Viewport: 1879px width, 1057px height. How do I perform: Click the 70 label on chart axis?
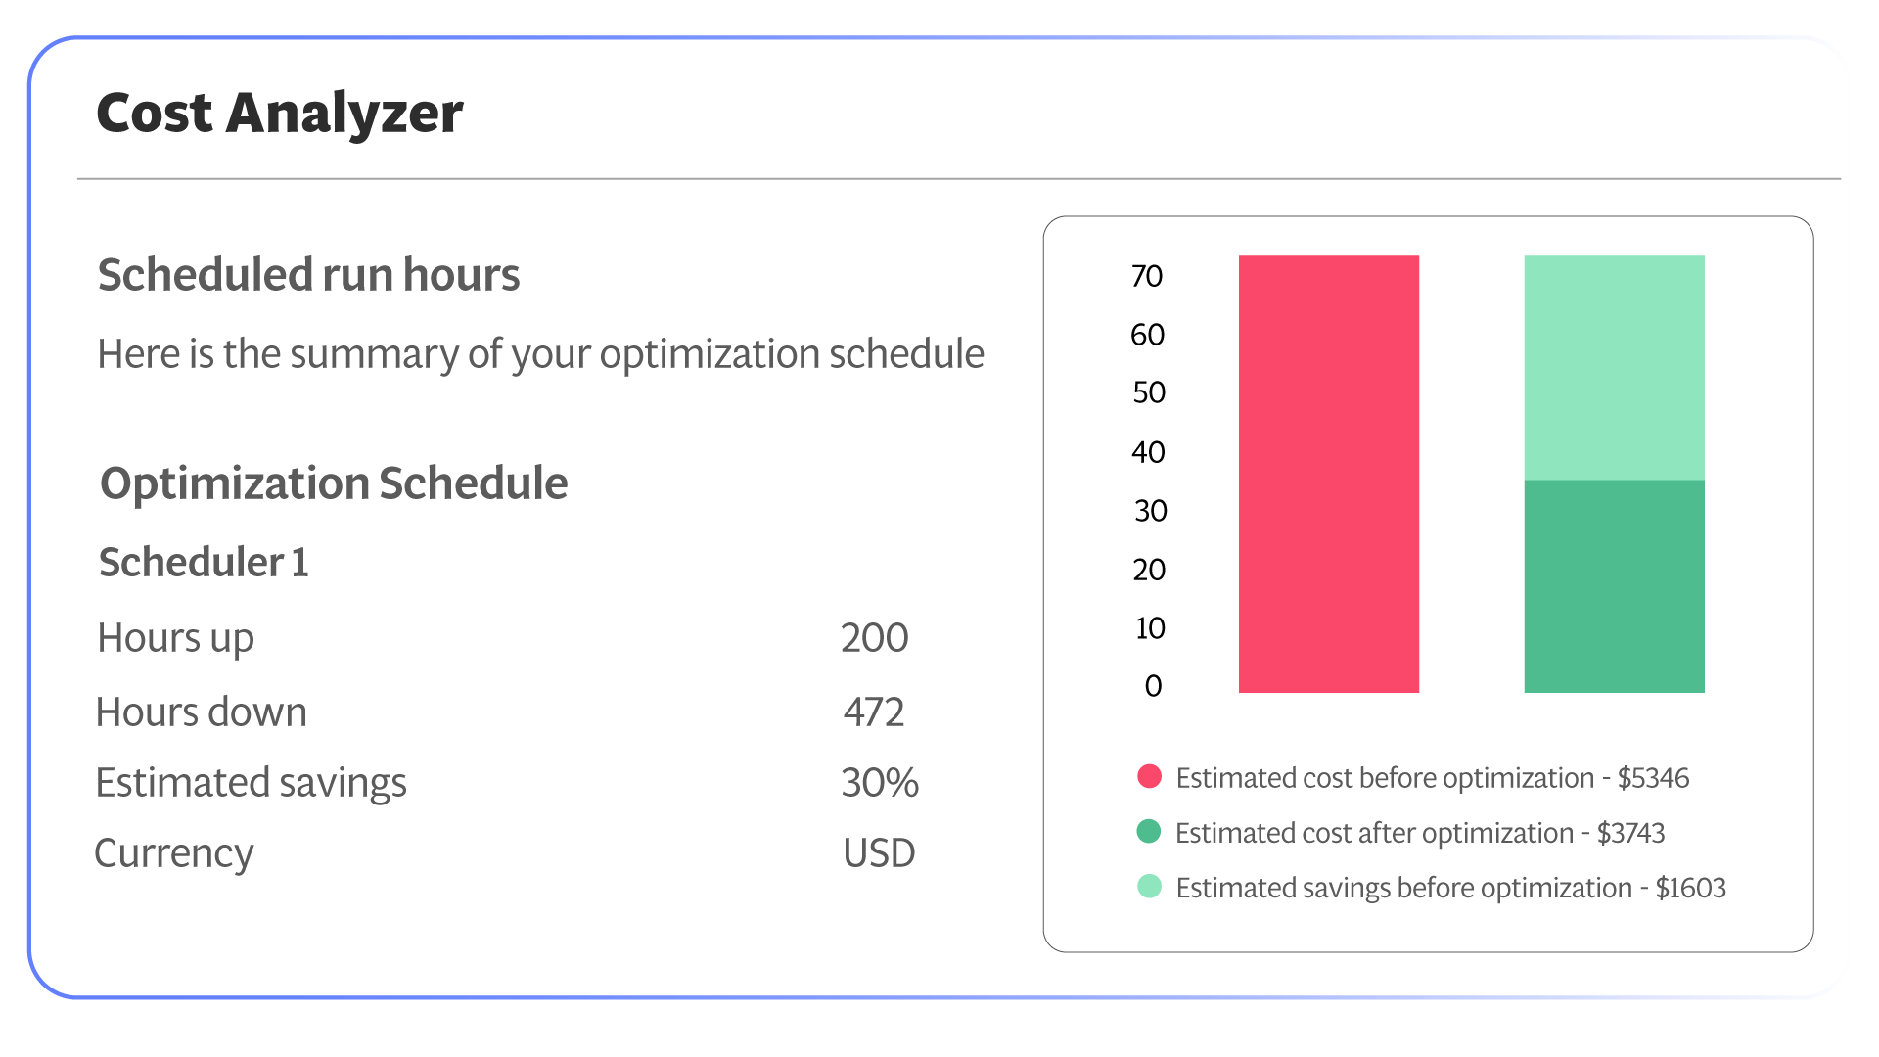[x=1147, y=276]
